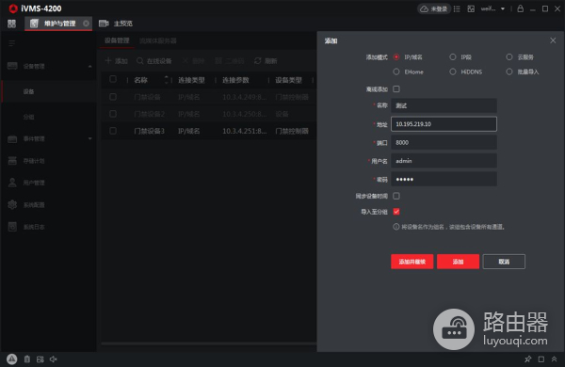Expand the 事件管理 sidebar section
The image size is (565, 367).
[x=89, y=138]
